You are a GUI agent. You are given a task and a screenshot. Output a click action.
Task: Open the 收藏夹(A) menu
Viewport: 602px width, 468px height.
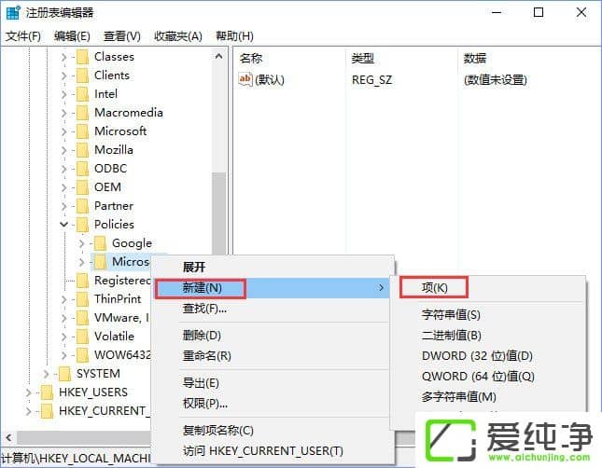tap(177, 36)
